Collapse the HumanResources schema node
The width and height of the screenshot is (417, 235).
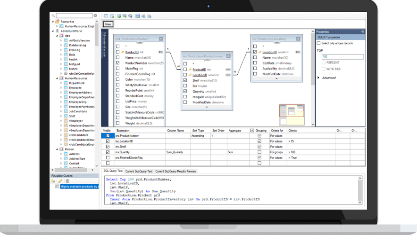57,78
